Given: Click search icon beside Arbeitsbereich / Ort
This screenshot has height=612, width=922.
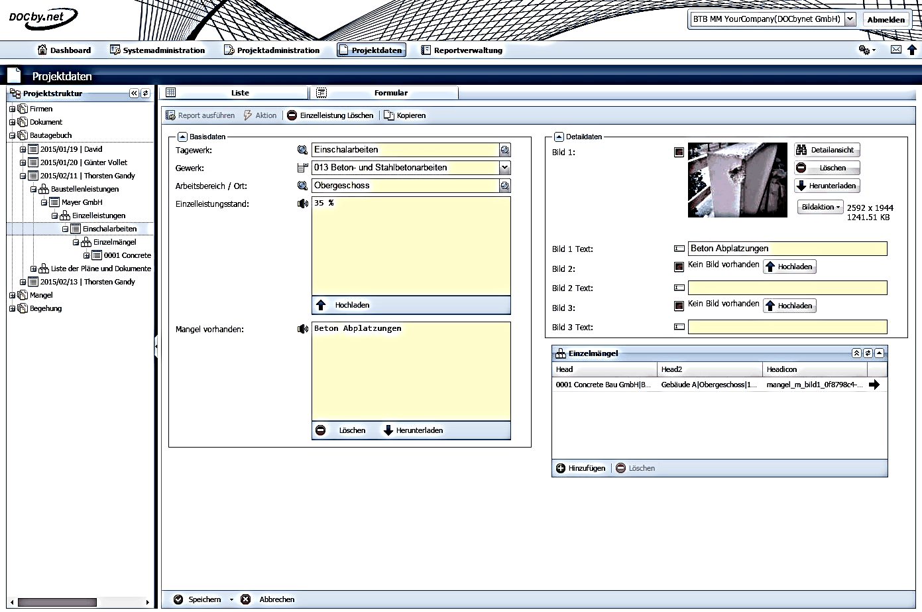Looking at the screenshot, I should click(x=302, y=186).
